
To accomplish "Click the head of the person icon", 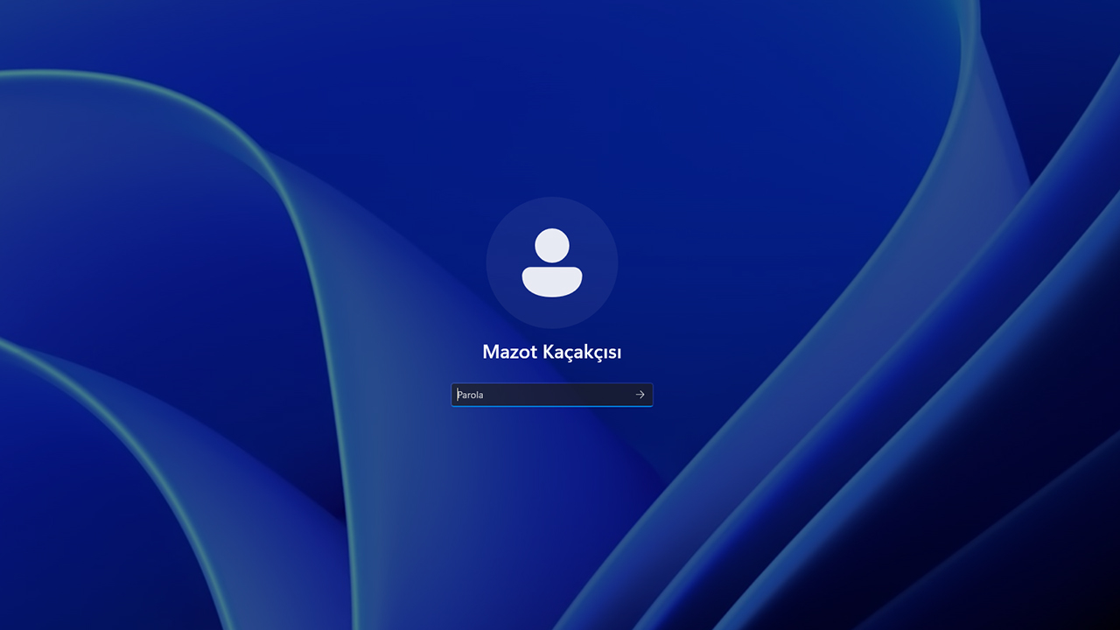I will tap(552, 245).
